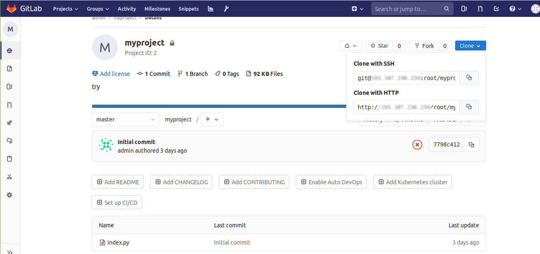Open issues icon in top navbar
Image resolution: width=540 pixels, height=254 pixels.
[464, 9]
